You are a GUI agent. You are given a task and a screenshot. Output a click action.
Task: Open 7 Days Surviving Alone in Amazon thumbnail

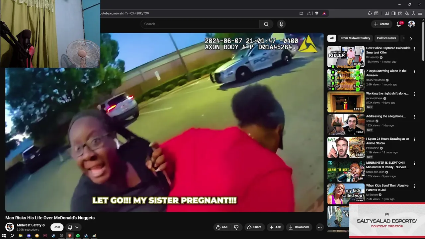[x=346, y=79]
